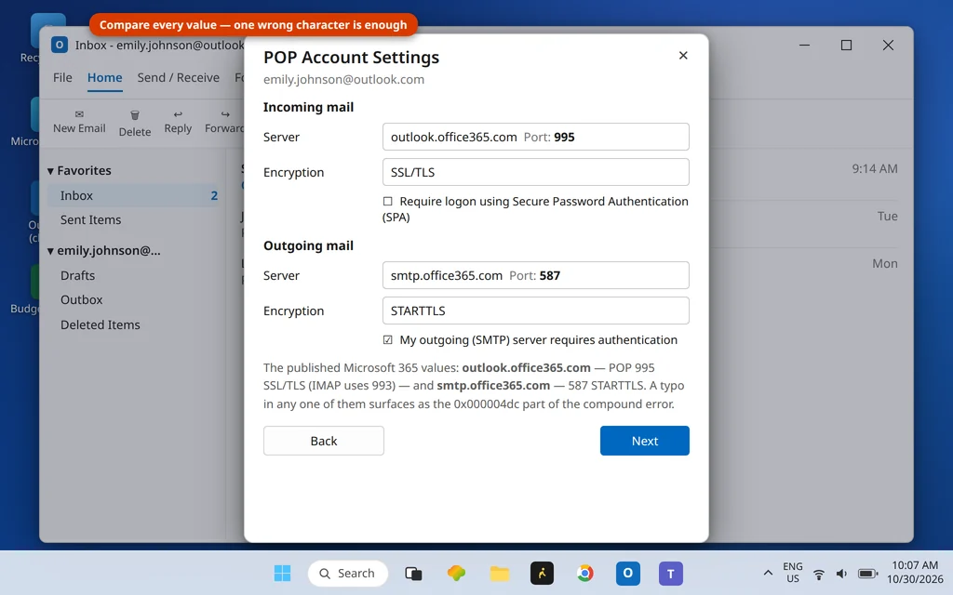Click the 9:14 AM message timestamp
This screenshot has height=595, width=953.
874,169
